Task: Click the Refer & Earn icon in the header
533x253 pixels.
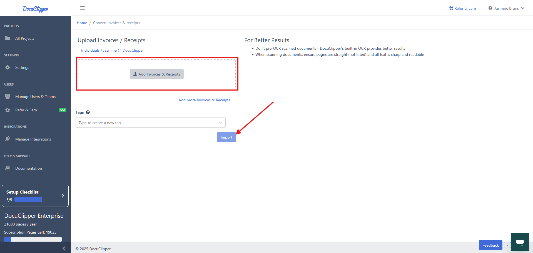Action: click(451, 8)
